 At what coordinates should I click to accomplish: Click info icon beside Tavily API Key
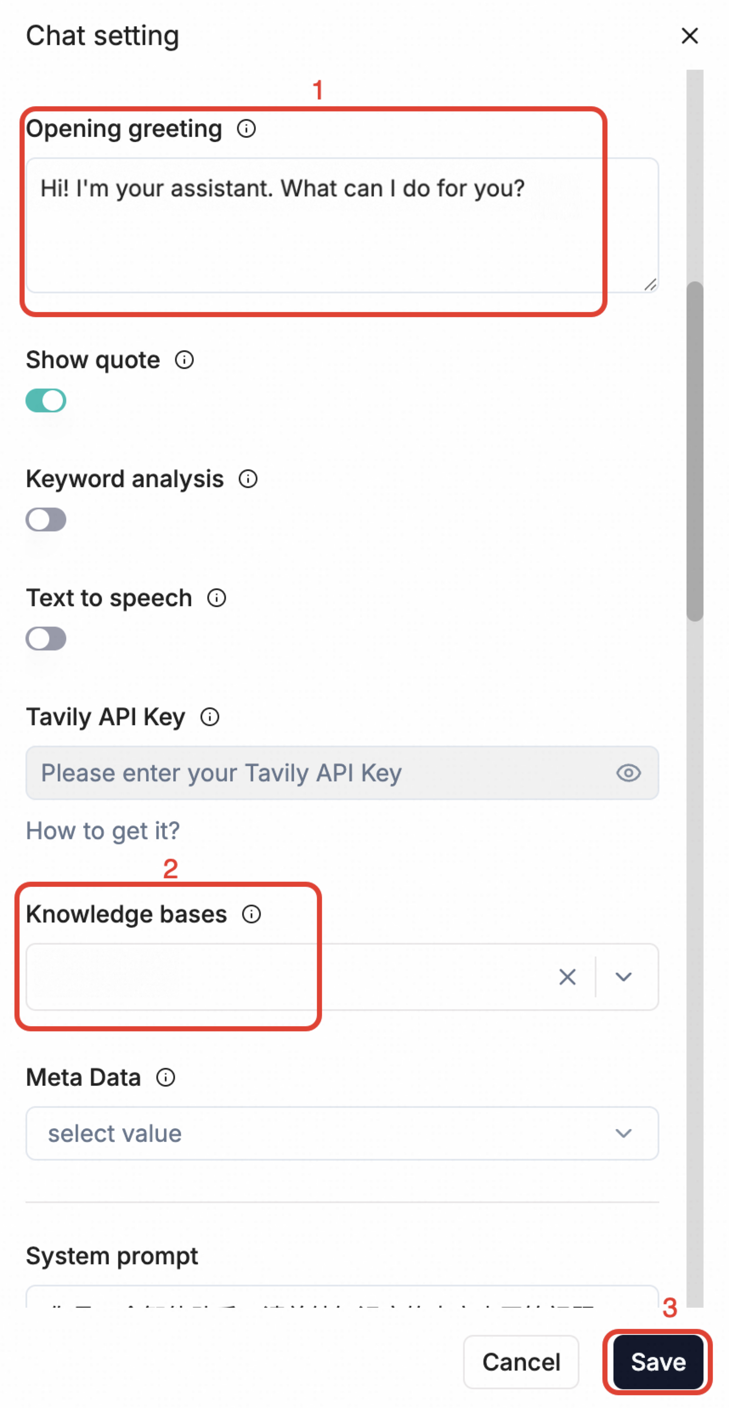[x=210, y=717]
